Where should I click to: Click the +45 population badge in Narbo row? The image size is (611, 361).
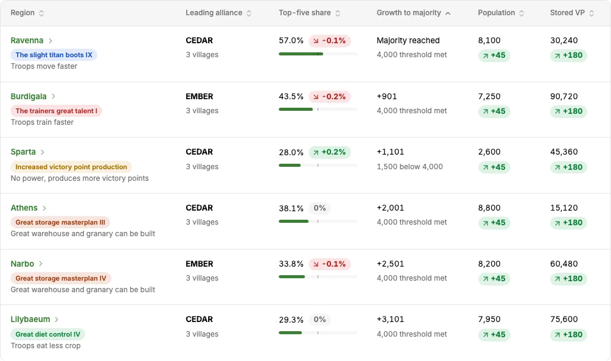[494, 279]
